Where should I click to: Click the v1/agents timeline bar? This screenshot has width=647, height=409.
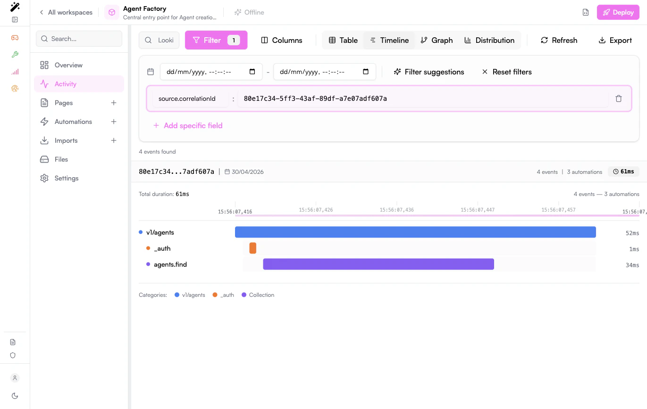(415, 232)
